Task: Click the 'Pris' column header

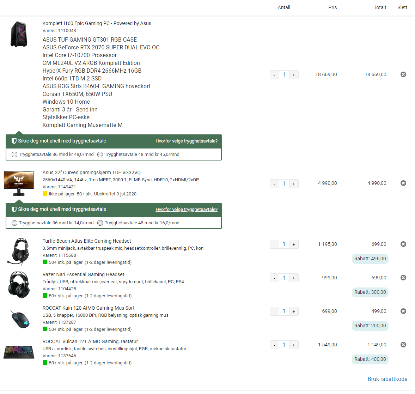Action: point(332,7)
